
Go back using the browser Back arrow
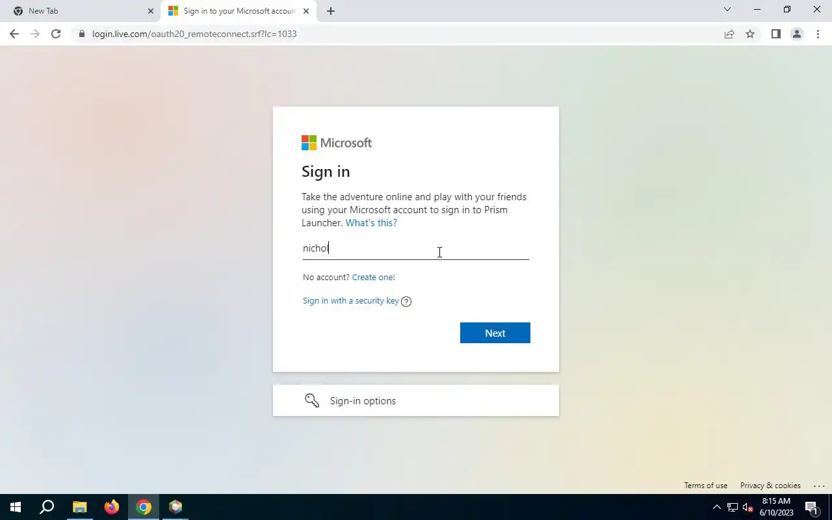(14, 34)
